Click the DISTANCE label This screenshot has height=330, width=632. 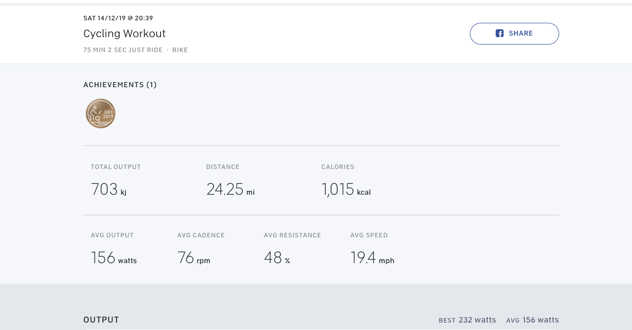click(223, 167)
